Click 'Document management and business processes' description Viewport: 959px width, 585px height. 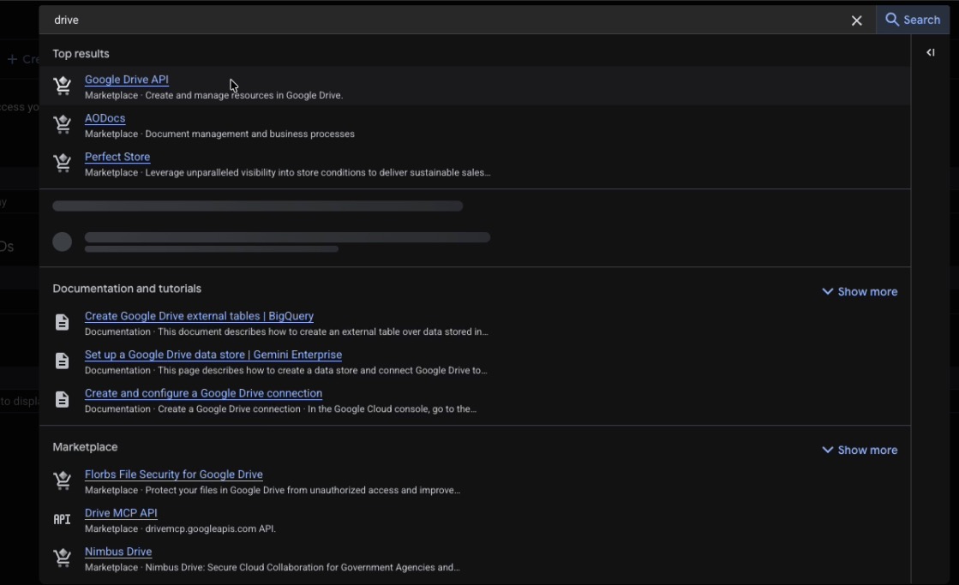(249, 134)
